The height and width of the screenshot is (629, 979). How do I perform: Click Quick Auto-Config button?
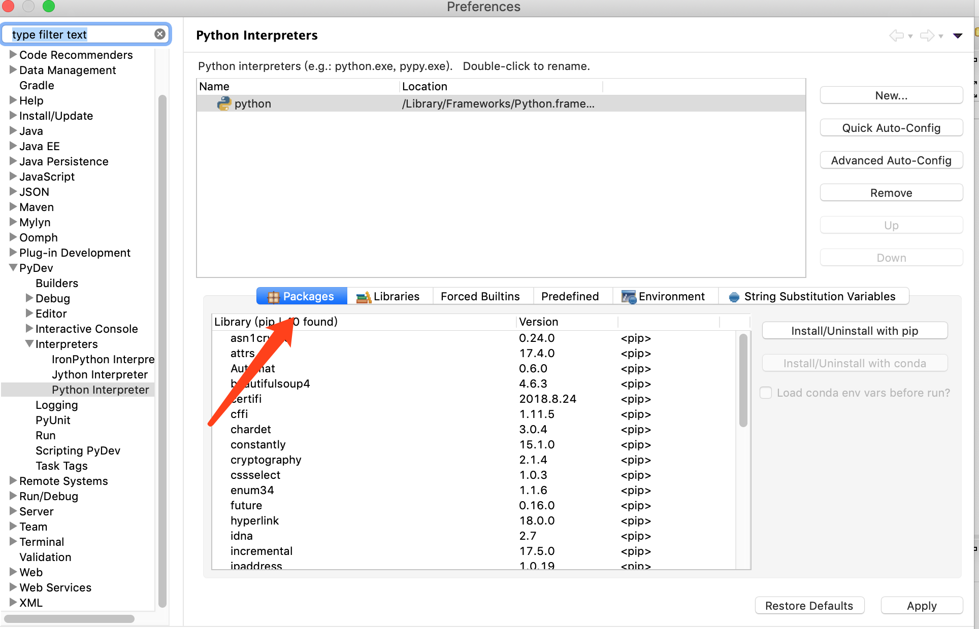[891, 128]
